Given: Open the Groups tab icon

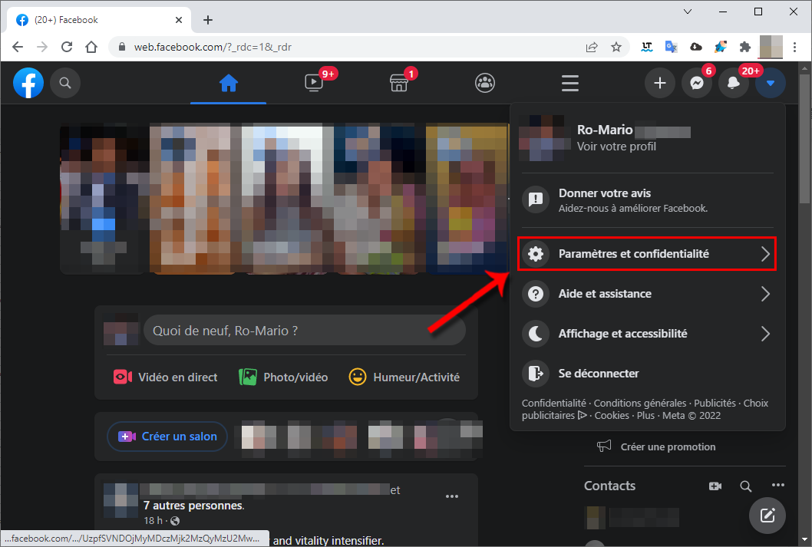Looking at the screenshot, I should coord(485,83).
